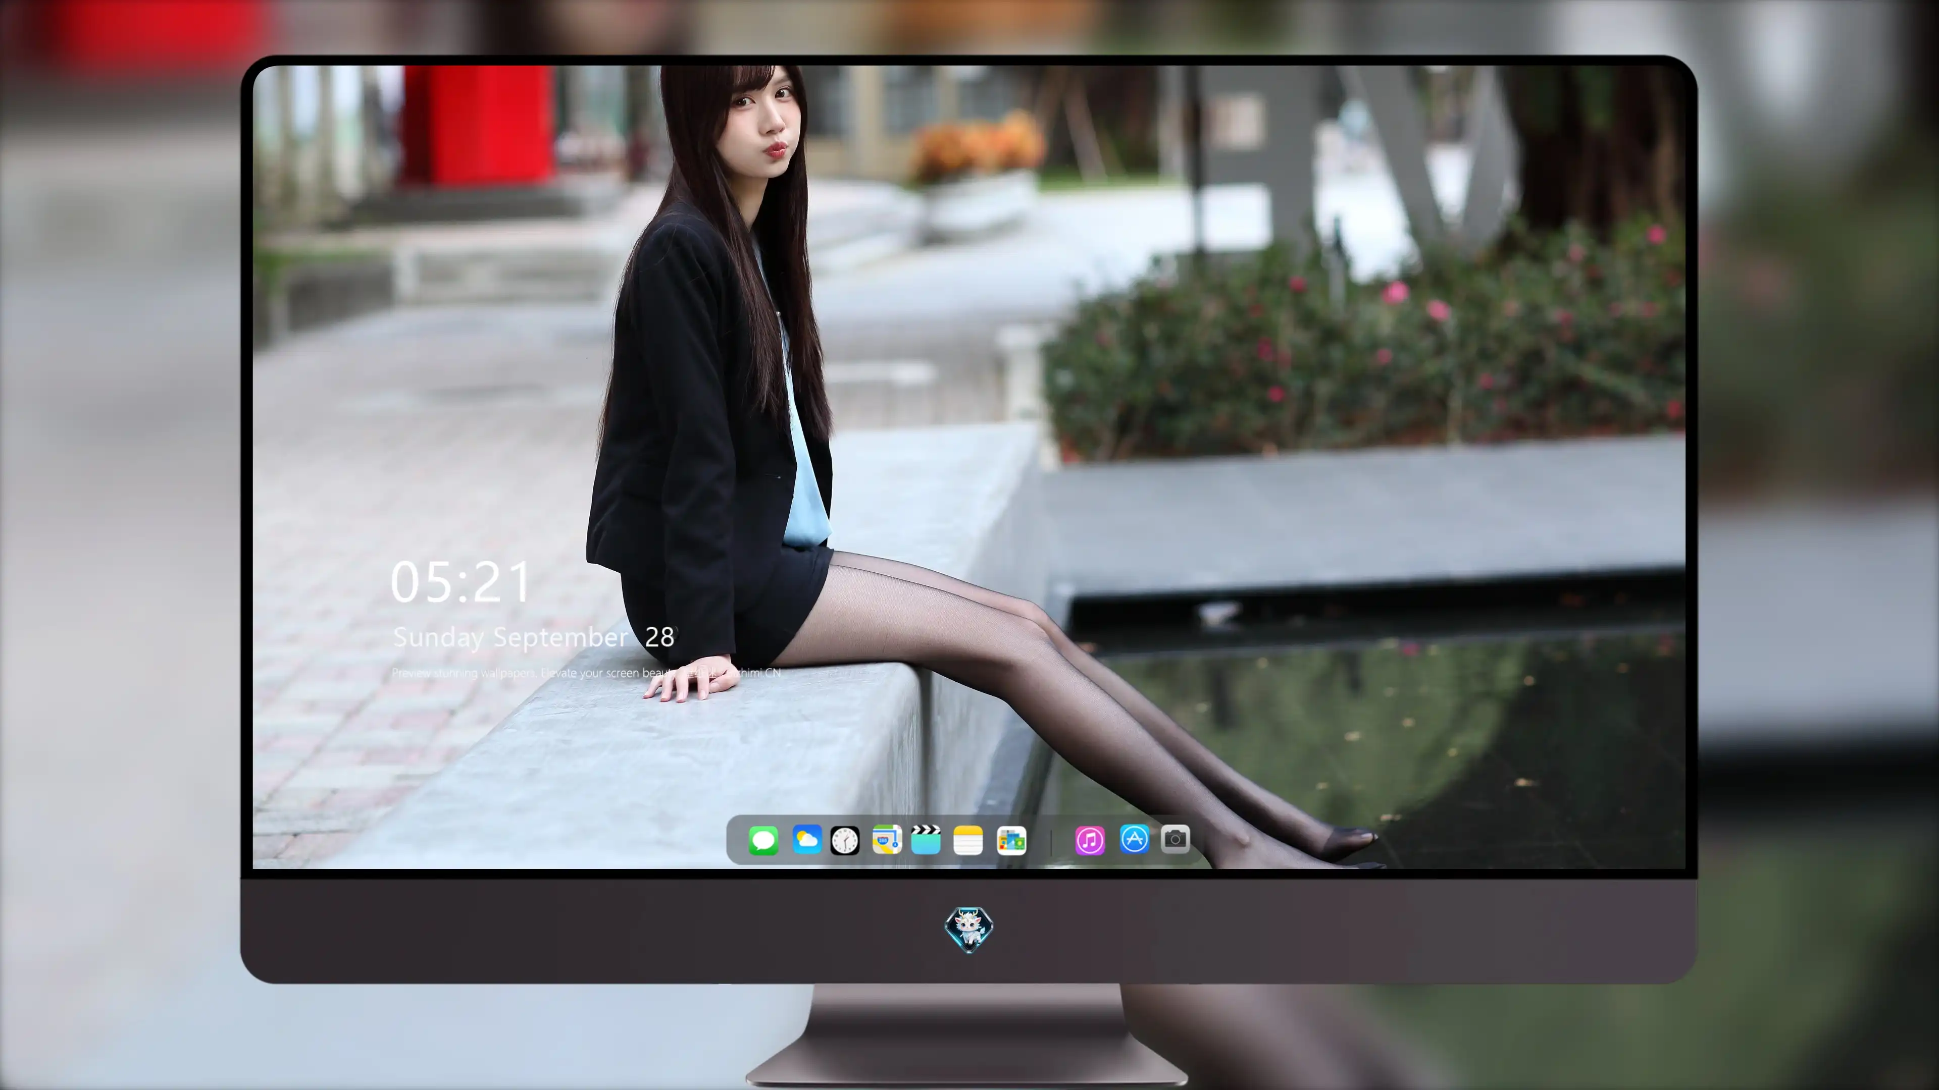Open the Videos clapperboard app icon

pyautogui.click(x=926, y=840)
